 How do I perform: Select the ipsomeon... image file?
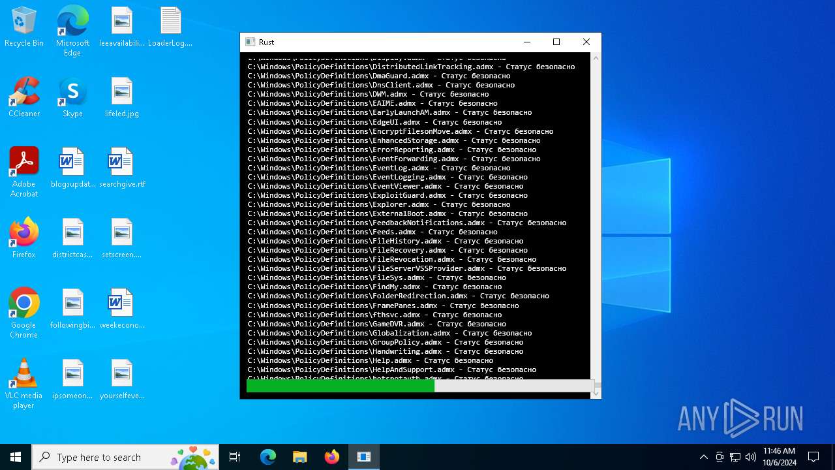72,380
